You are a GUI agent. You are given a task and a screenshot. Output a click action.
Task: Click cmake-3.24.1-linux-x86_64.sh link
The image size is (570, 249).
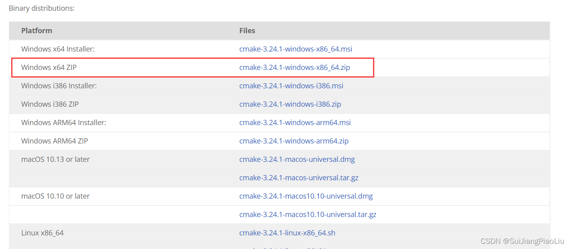[x=287, y=233]
